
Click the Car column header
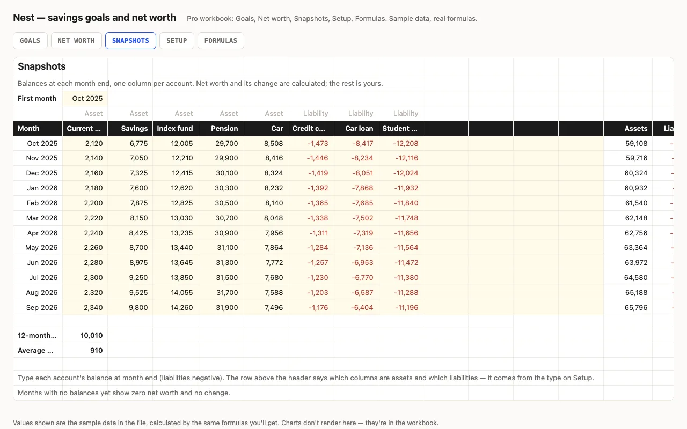click(266, 129)
